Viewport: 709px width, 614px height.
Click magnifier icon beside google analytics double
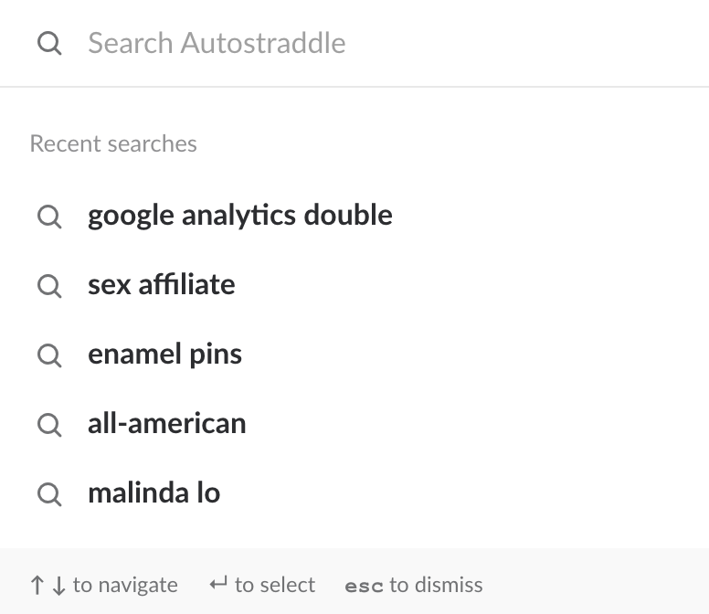49,217
